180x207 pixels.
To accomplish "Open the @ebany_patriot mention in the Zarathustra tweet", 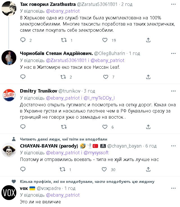I will coord(63,11).
